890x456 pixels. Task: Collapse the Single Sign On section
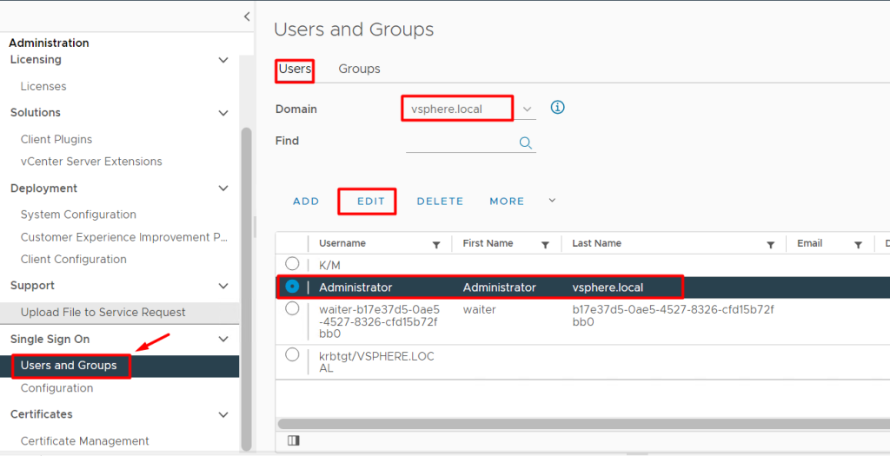(223, 339)
